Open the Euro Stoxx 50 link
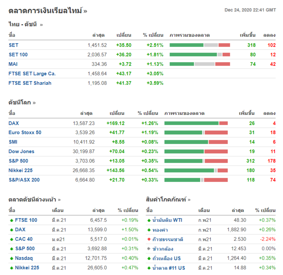283x275 pixels. pyautogui.click(x=25, y=132)
